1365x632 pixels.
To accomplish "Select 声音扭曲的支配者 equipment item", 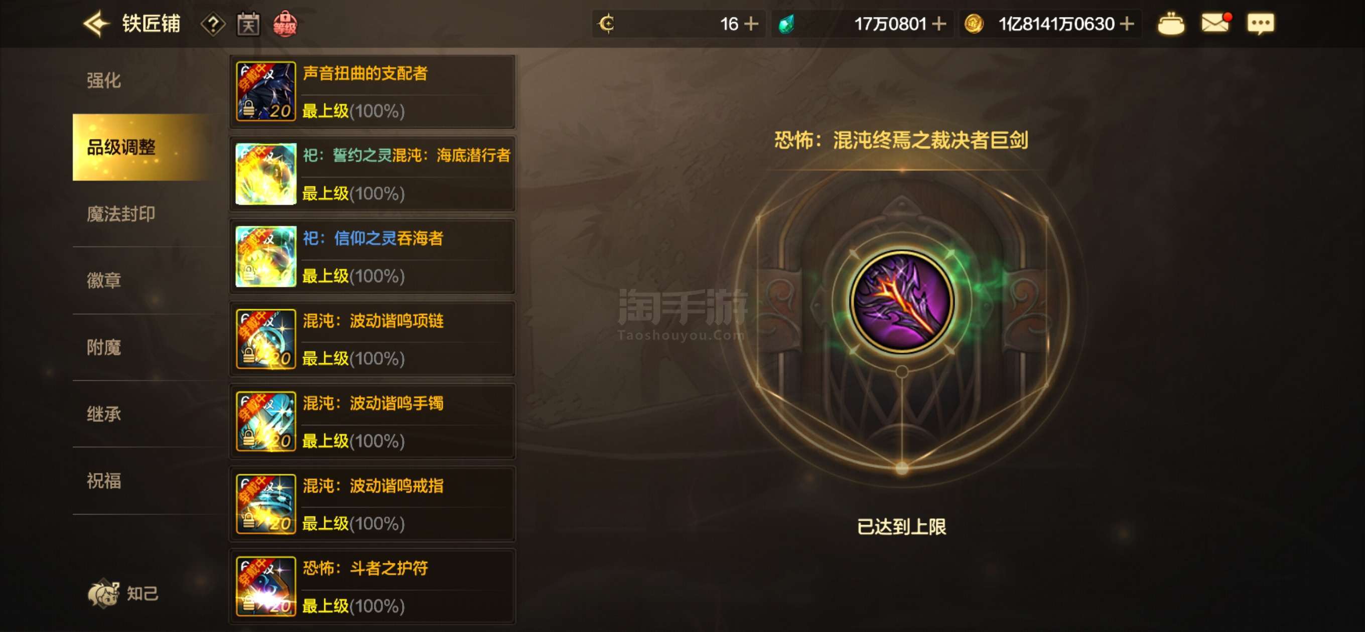I will [372, 92].
